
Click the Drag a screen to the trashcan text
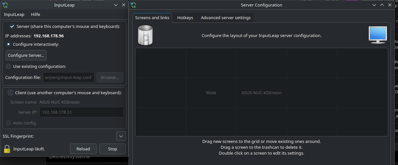262,147
